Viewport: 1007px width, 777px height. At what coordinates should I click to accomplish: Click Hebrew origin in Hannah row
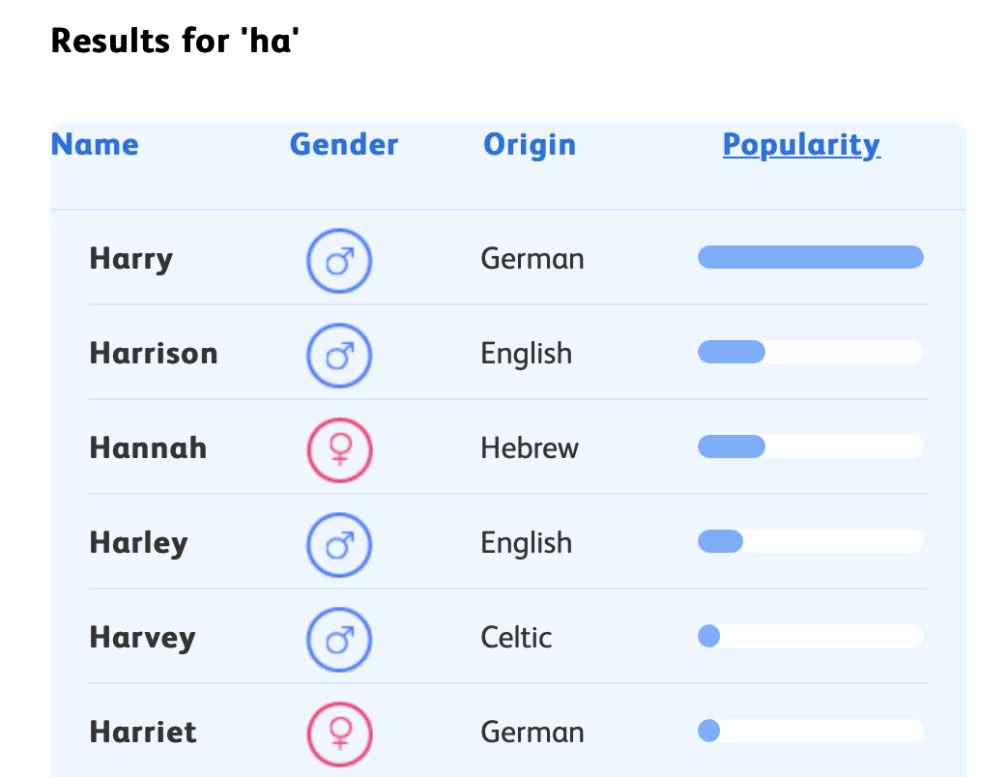(530, 448)
